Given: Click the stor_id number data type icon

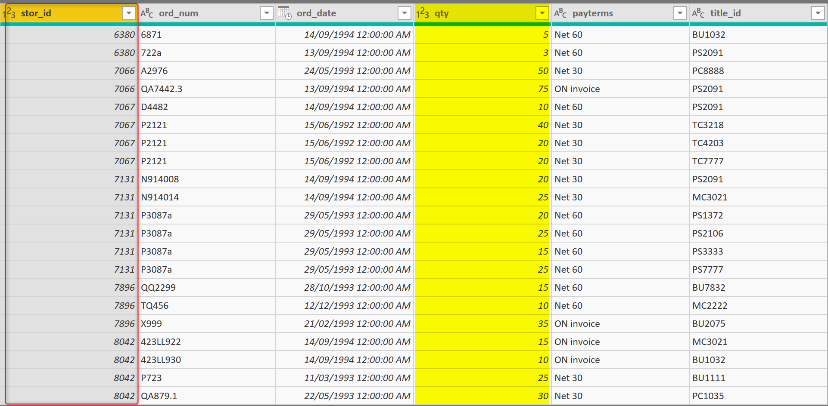Looking at the screenshot, I should pyautogui.click(x=9, y=13).
